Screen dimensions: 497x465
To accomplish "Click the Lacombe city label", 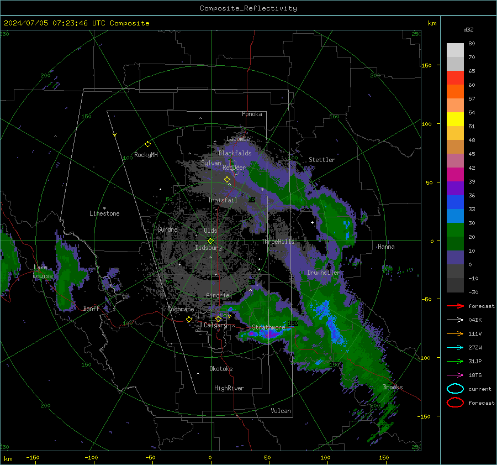I will (238, 139).
